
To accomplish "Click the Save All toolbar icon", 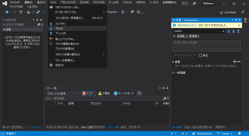I will tap(38, 12).
